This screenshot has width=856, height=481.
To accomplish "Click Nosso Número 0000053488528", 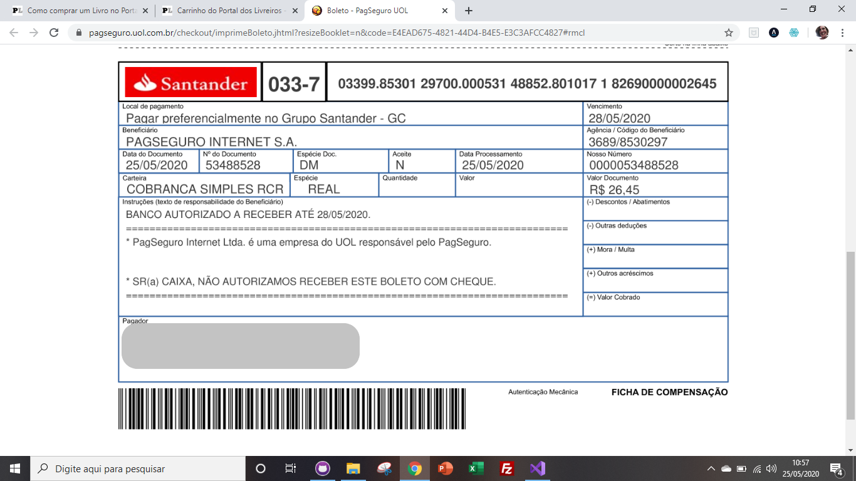I will 634,165.
